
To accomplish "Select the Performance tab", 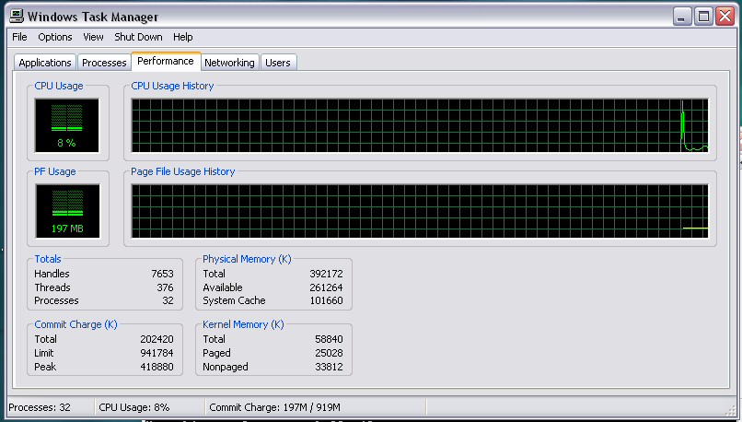I will coord(166,61).
